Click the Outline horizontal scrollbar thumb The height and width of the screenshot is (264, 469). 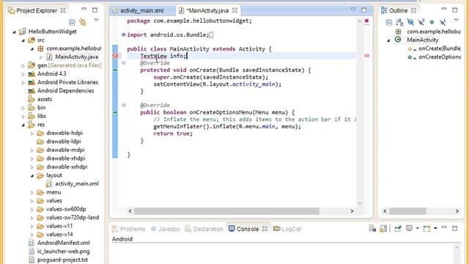point(407,211)
